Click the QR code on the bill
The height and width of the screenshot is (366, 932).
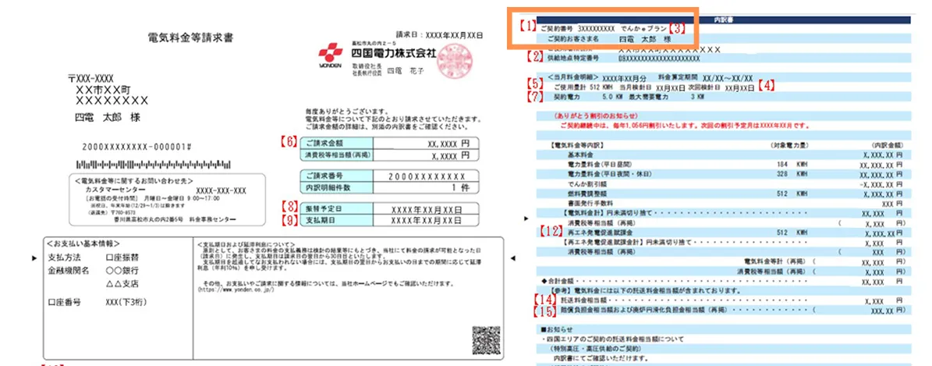487,340
